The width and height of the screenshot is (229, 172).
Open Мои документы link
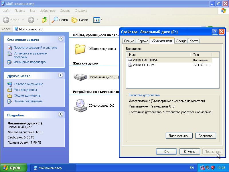point(25,90)
